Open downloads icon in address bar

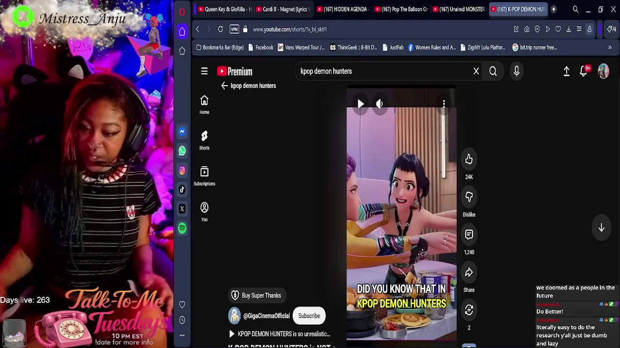[569, 29]
